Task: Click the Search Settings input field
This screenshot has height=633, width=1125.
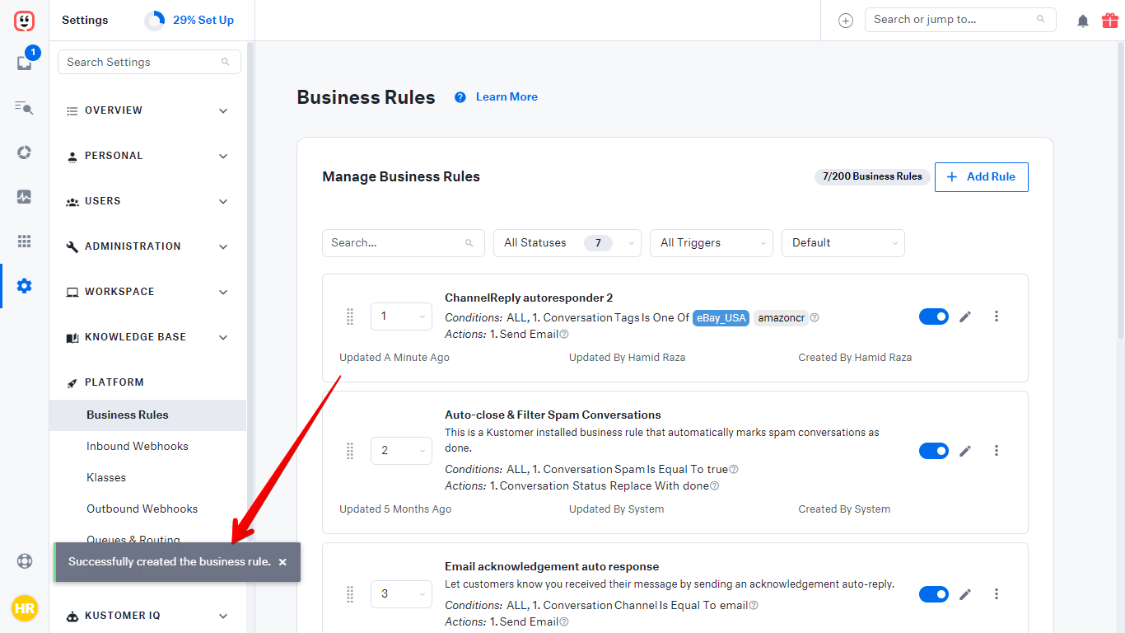Action: click(x=149, y=62)
